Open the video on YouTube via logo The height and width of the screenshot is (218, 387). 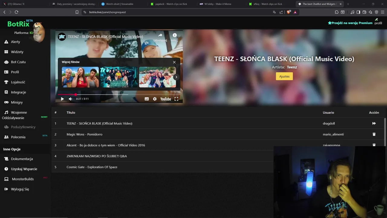(166, 99)
